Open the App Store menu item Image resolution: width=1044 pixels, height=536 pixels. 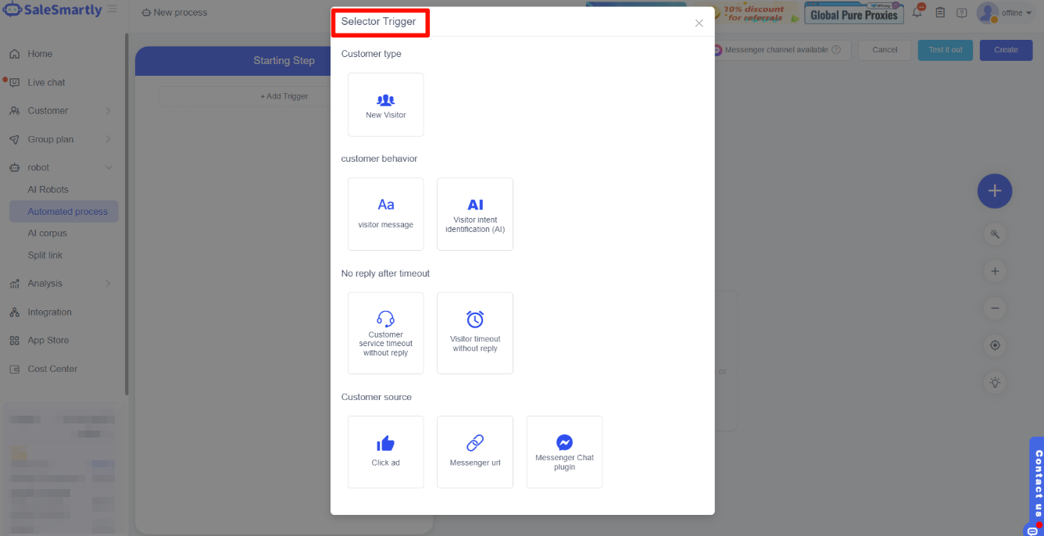pos(48,340)
